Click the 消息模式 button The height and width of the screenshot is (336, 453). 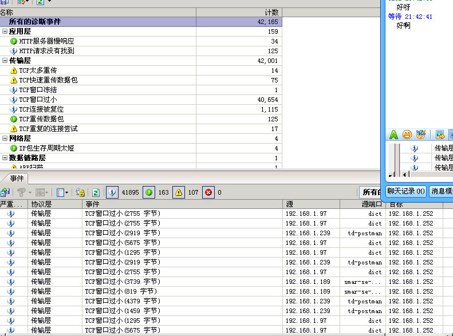[442, 191]
